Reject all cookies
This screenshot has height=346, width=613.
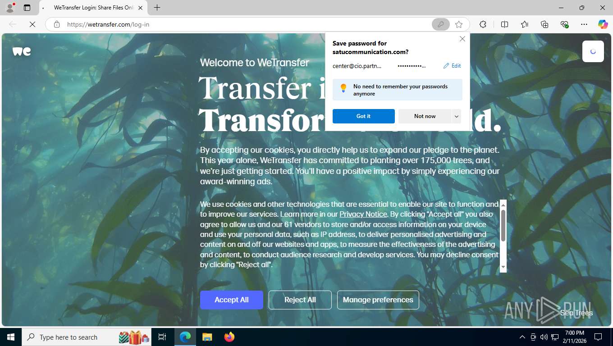[x=300, y=300]
